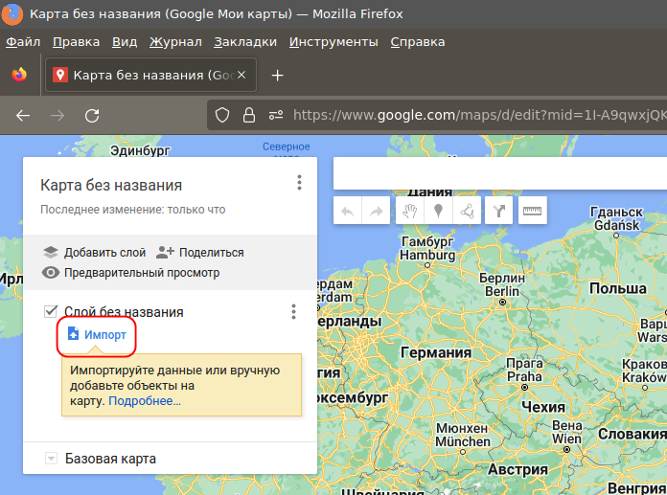Click in the map search box
667x495 pixels.
point(500,173)
